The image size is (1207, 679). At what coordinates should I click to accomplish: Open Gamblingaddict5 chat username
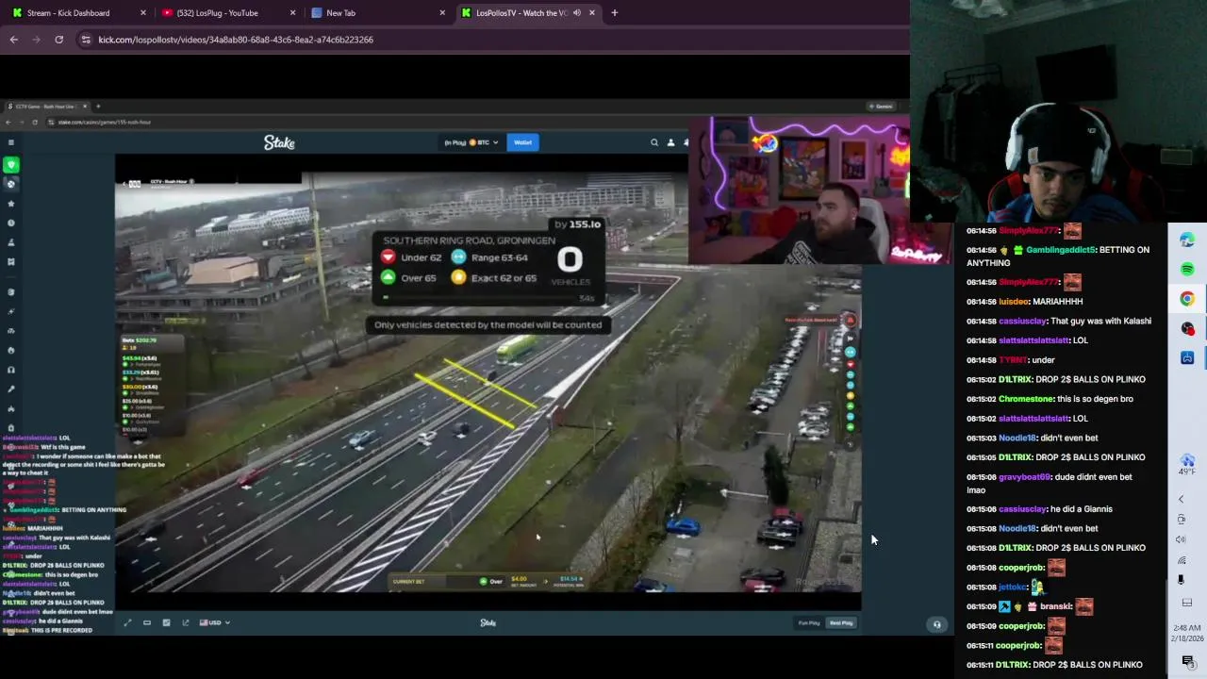[x=1061, y=250]
